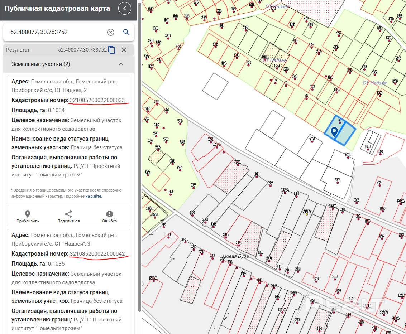Select cadastral number 321085200022000033
Viewport: 406px width, 334px height.
[x=97, y=100]
